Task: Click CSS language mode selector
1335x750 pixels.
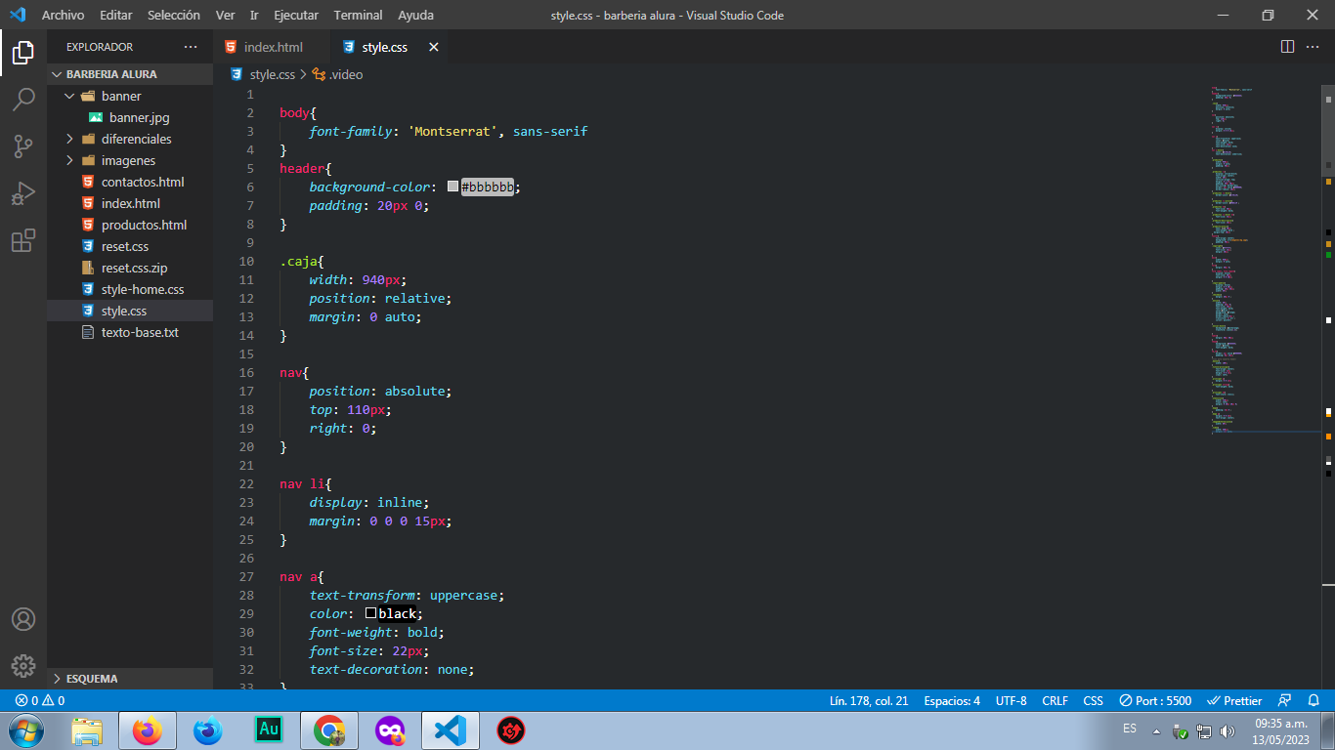Action: coord(1093,700)
